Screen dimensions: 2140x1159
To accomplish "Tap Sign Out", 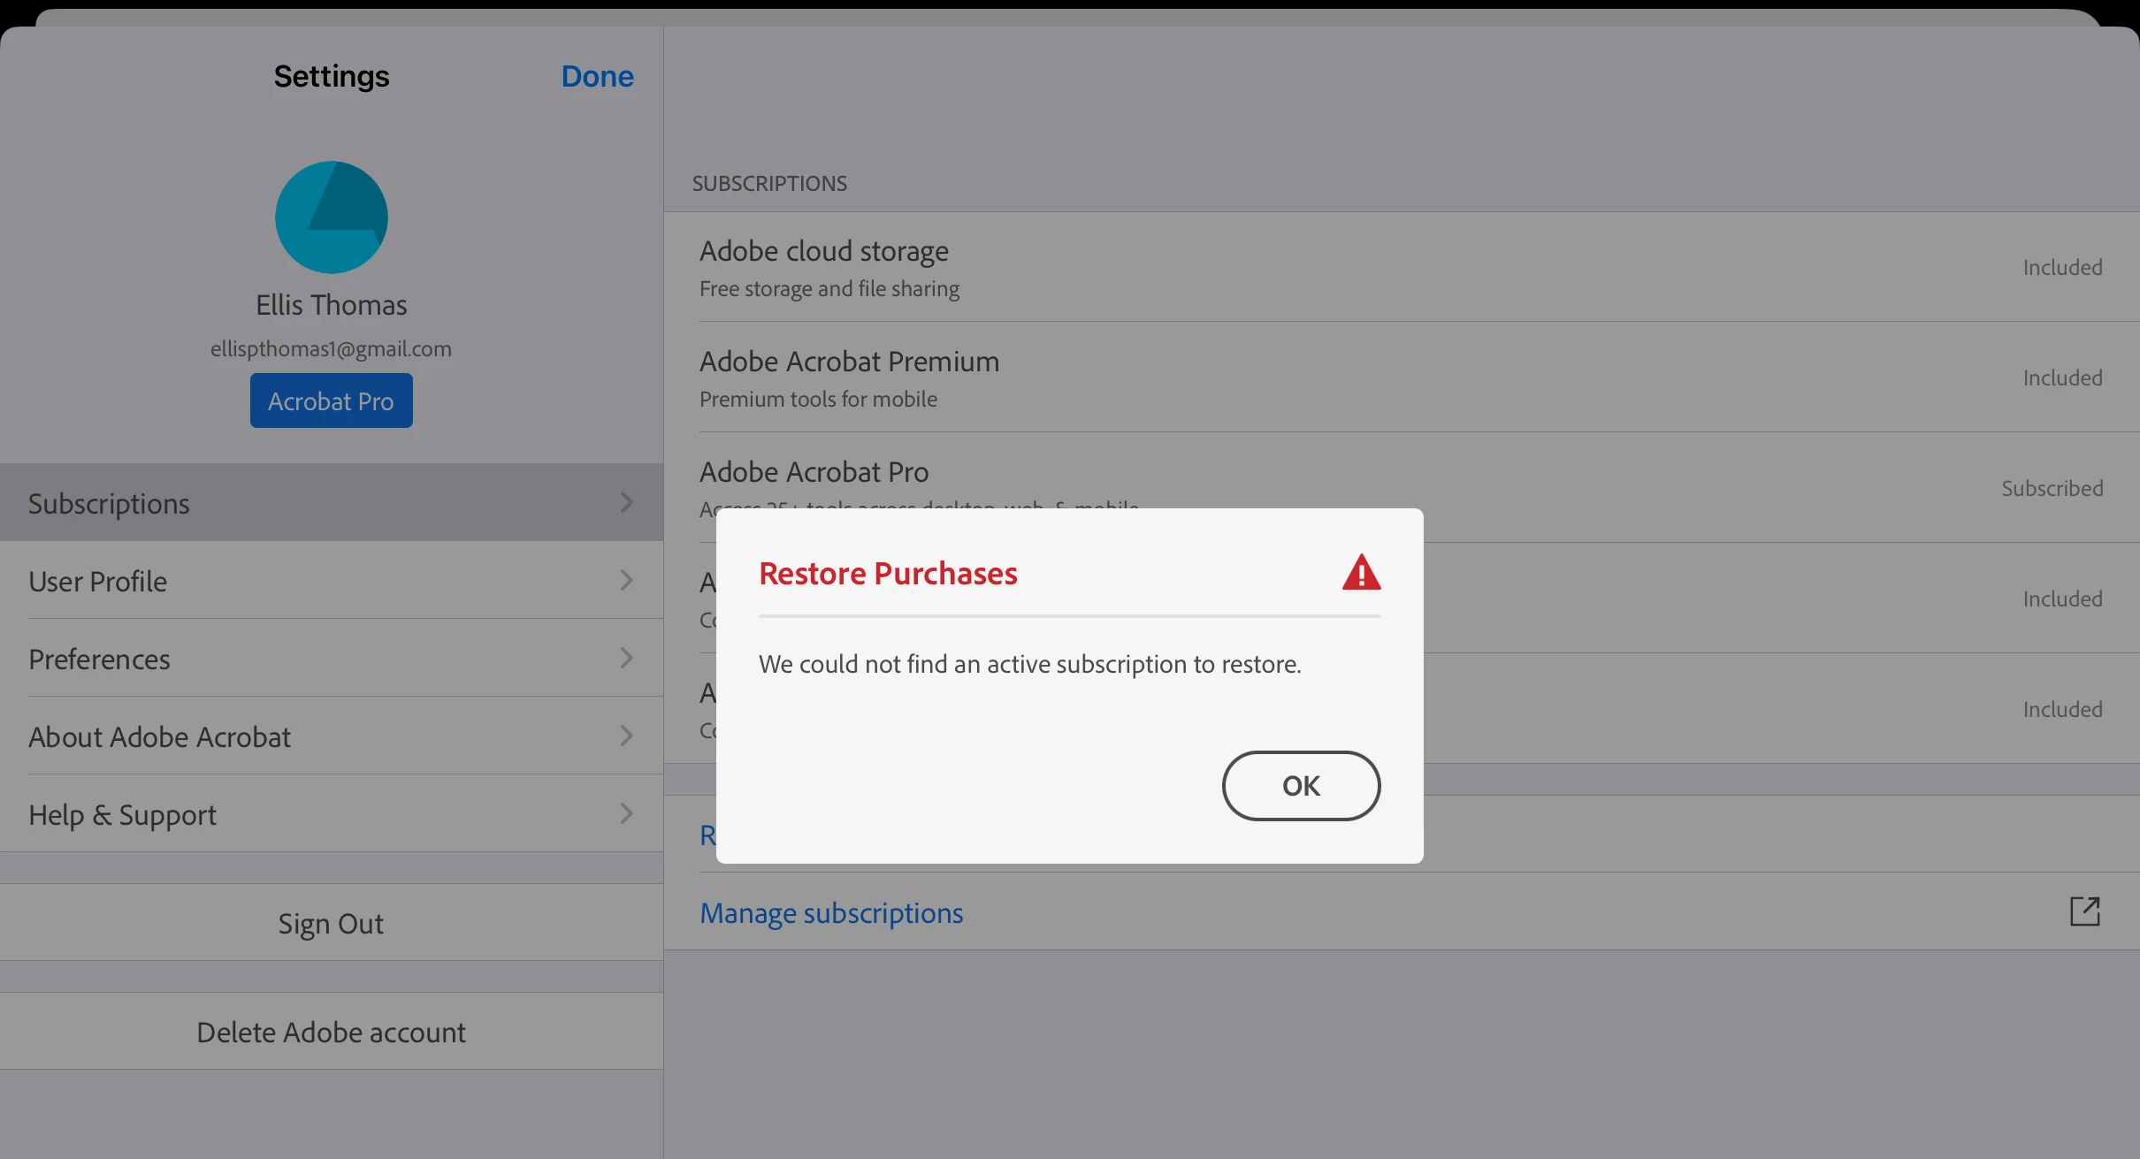I will [331, 924].
